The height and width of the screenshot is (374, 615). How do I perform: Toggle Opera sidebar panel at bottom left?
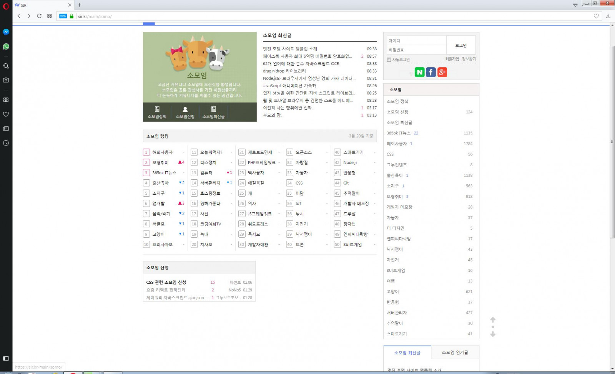point(6,358)
